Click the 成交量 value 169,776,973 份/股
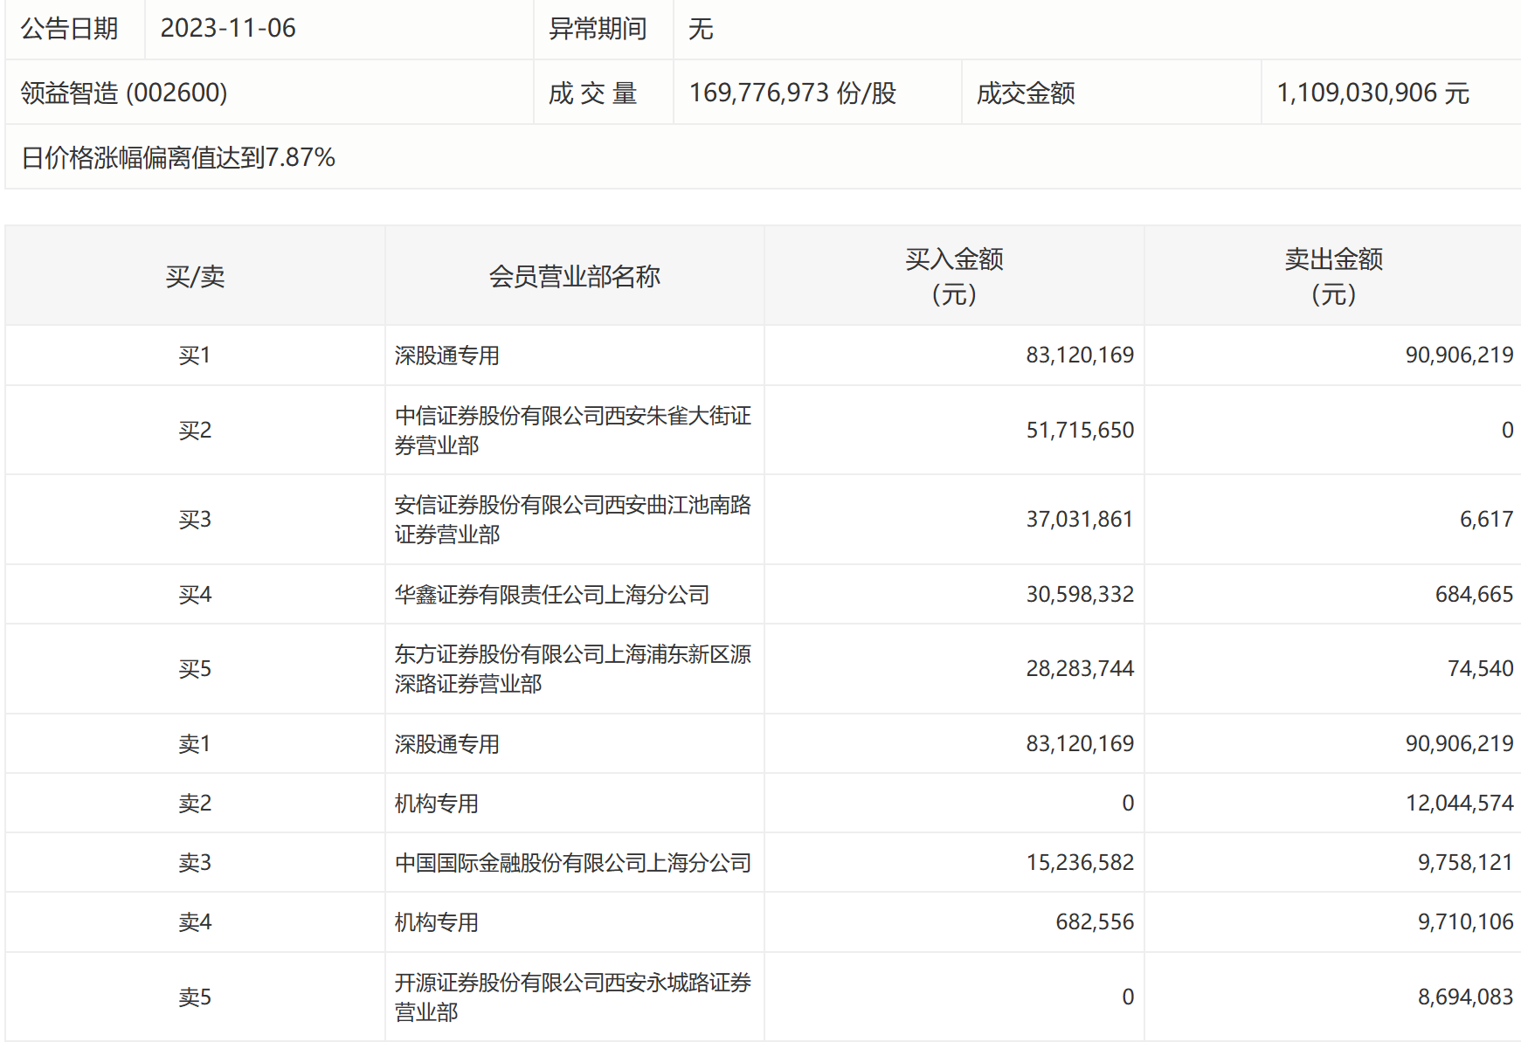This screenshot has width=1521, height=1049. point(792,93)
